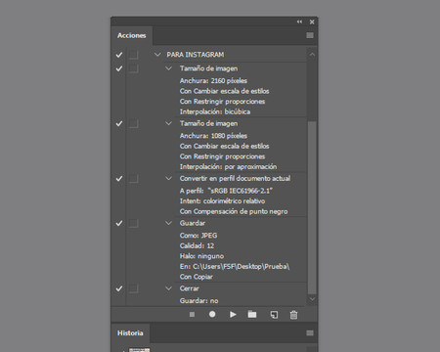Switch to the Acciones tab

click(132, 35)
